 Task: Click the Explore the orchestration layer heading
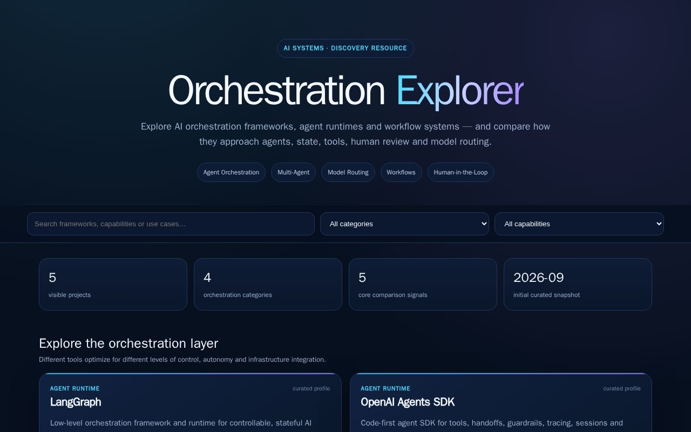coord(128,343)
